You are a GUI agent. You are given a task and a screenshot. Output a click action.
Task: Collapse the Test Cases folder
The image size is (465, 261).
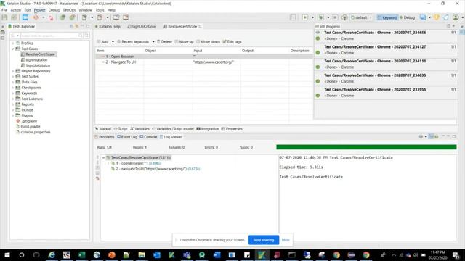13,49
